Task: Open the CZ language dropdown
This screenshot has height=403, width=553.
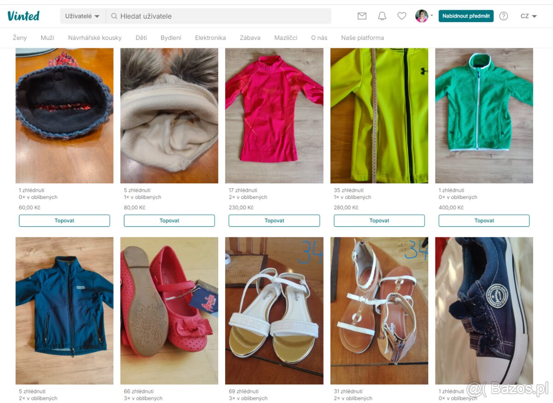Action: click(529, 16)
